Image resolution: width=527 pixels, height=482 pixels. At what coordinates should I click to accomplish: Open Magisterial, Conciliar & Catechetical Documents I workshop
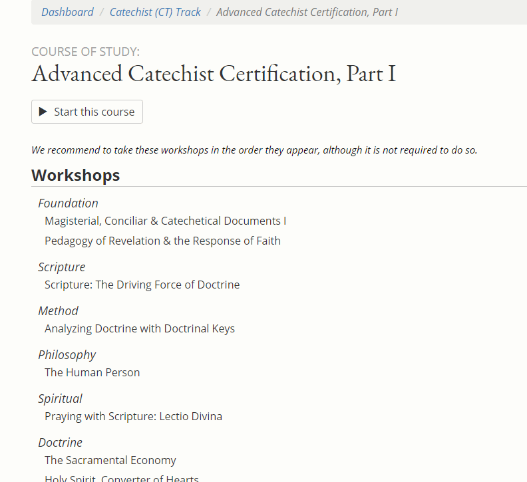click(x=166, y=221)
